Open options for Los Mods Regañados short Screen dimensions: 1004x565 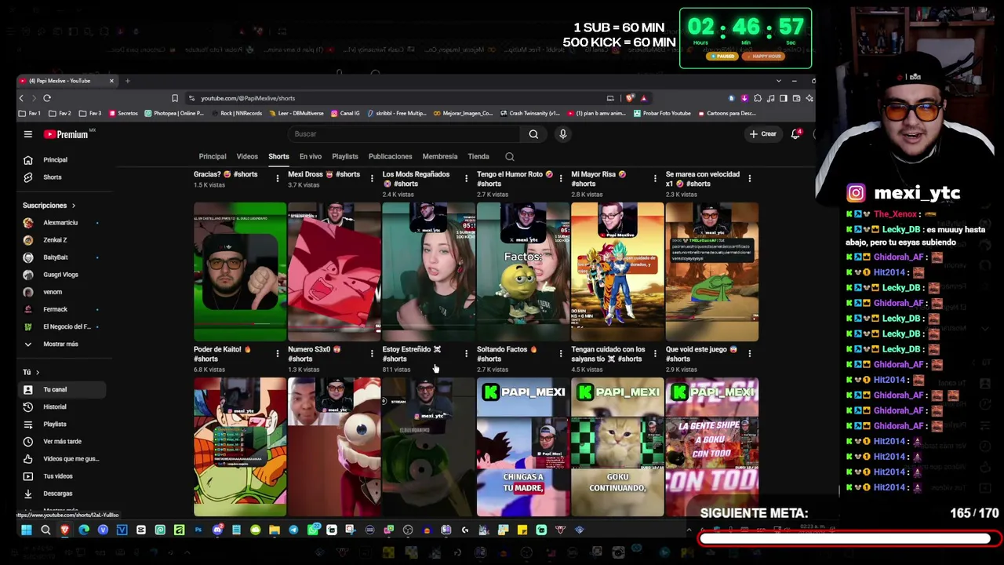(x=466, y=179)
